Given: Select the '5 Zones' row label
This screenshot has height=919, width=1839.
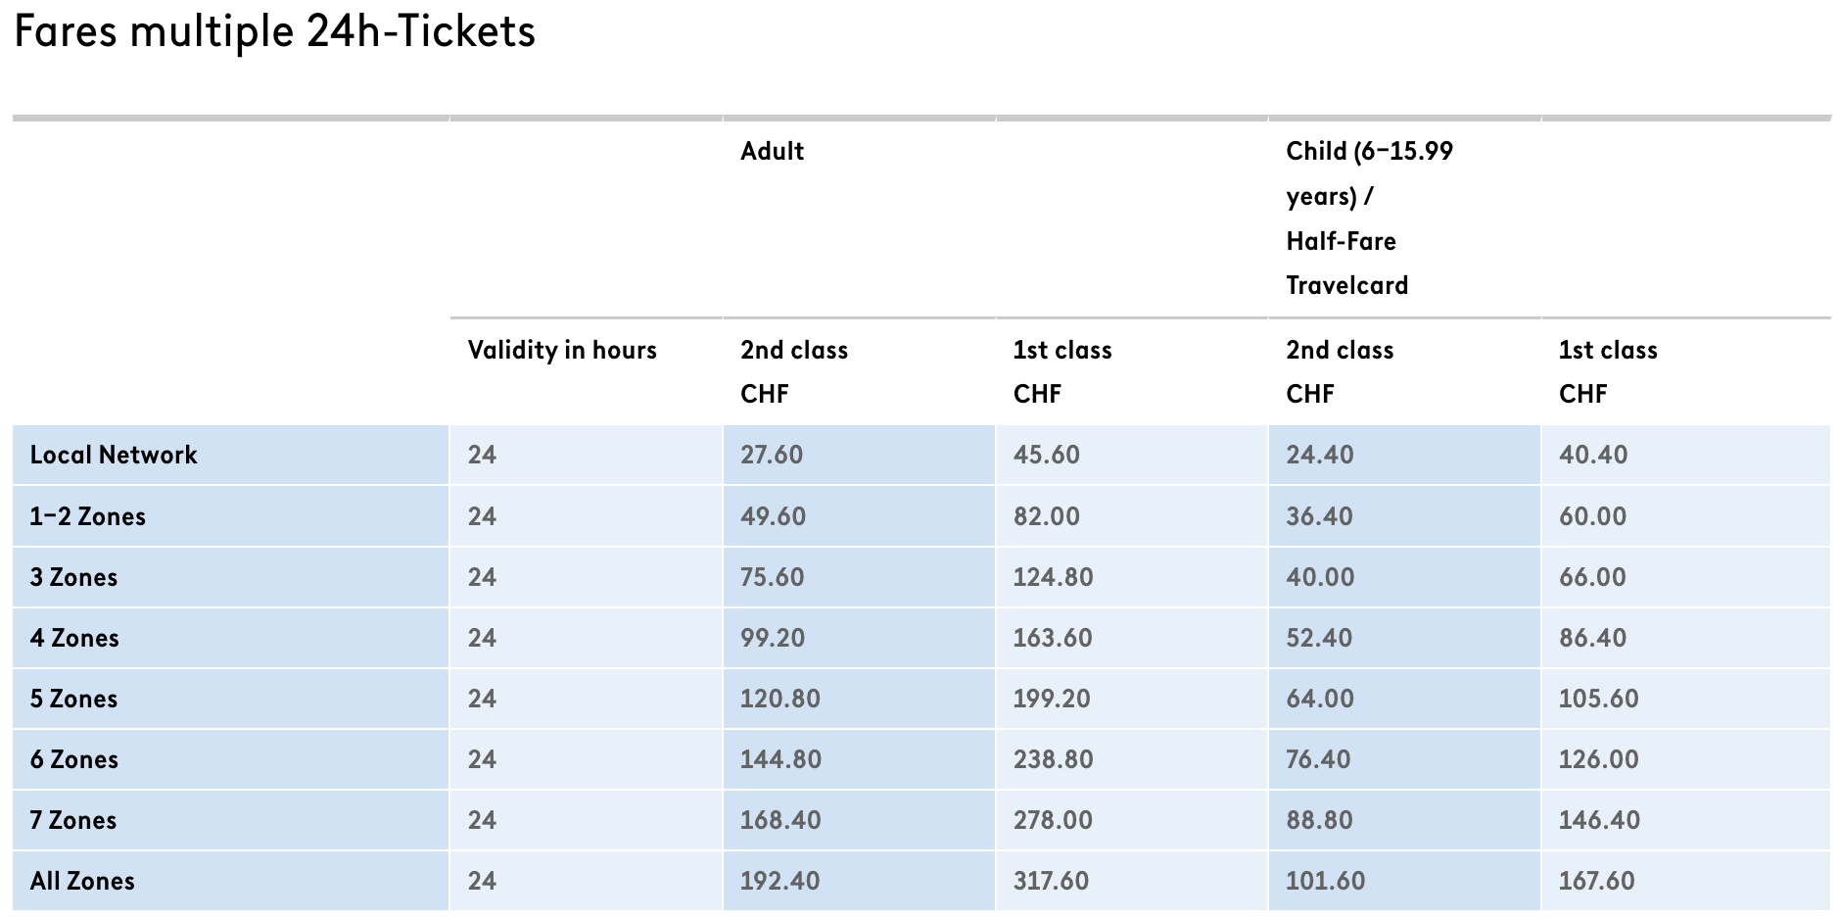Looking at the screenshot, I should [73, 699].
